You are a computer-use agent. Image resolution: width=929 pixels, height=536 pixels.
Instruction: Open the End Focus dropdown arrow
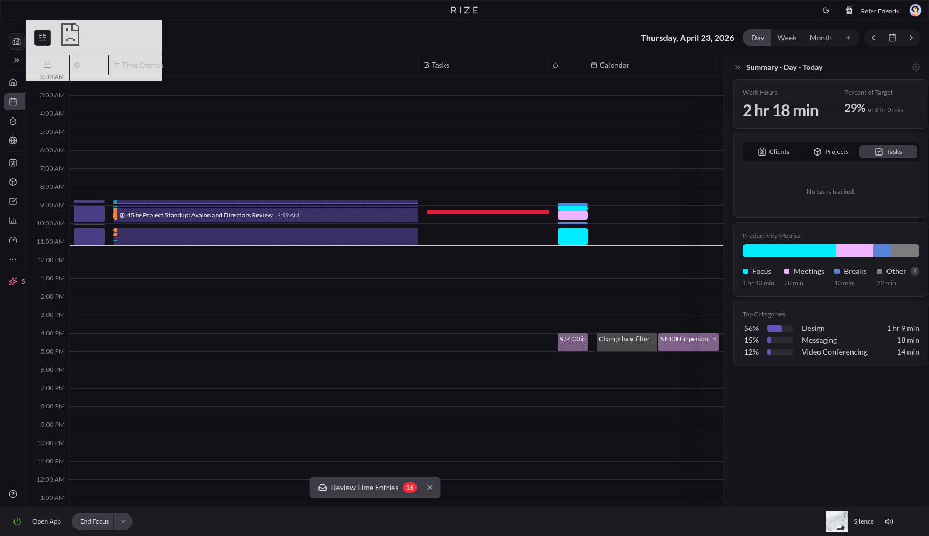tap(123, 521)
